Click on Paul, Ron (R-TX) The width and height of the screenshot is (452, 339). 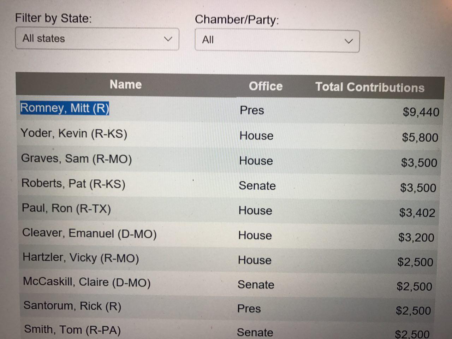(x=66, y=208)
